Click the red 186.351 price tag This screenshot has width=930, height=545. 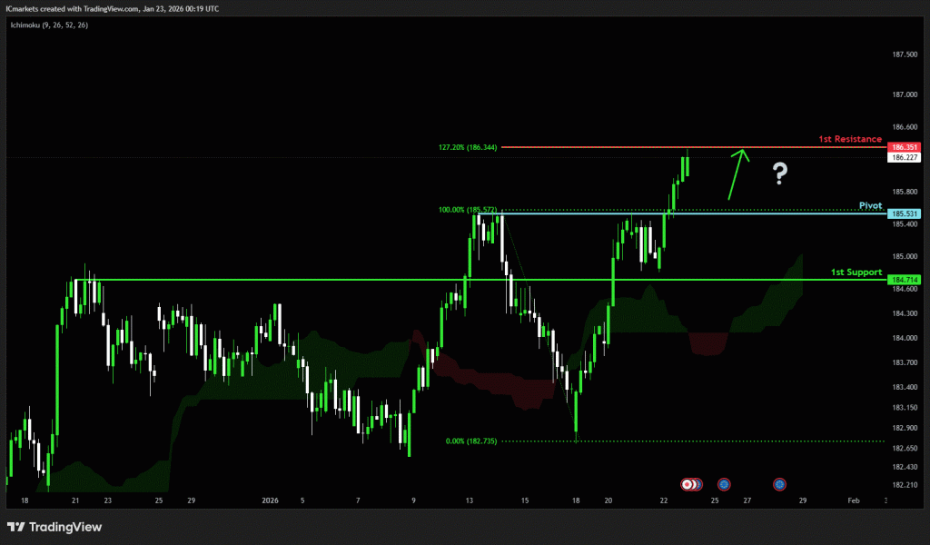pos(903,146)
